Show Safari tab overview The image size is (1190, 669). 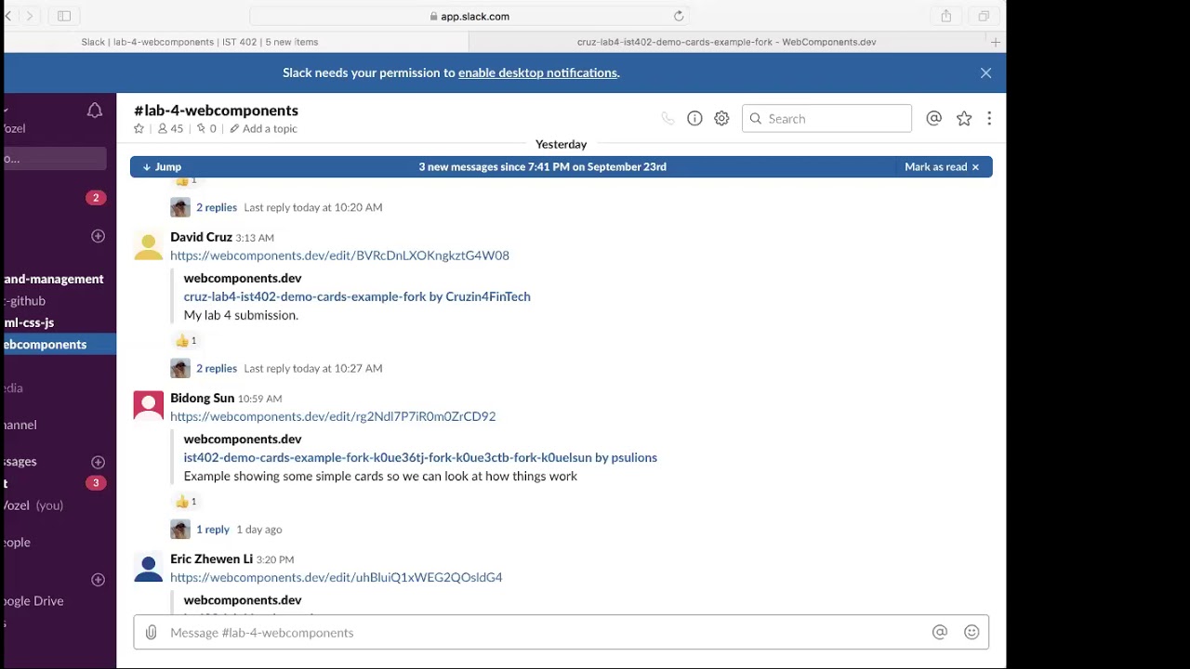point(984,16)
